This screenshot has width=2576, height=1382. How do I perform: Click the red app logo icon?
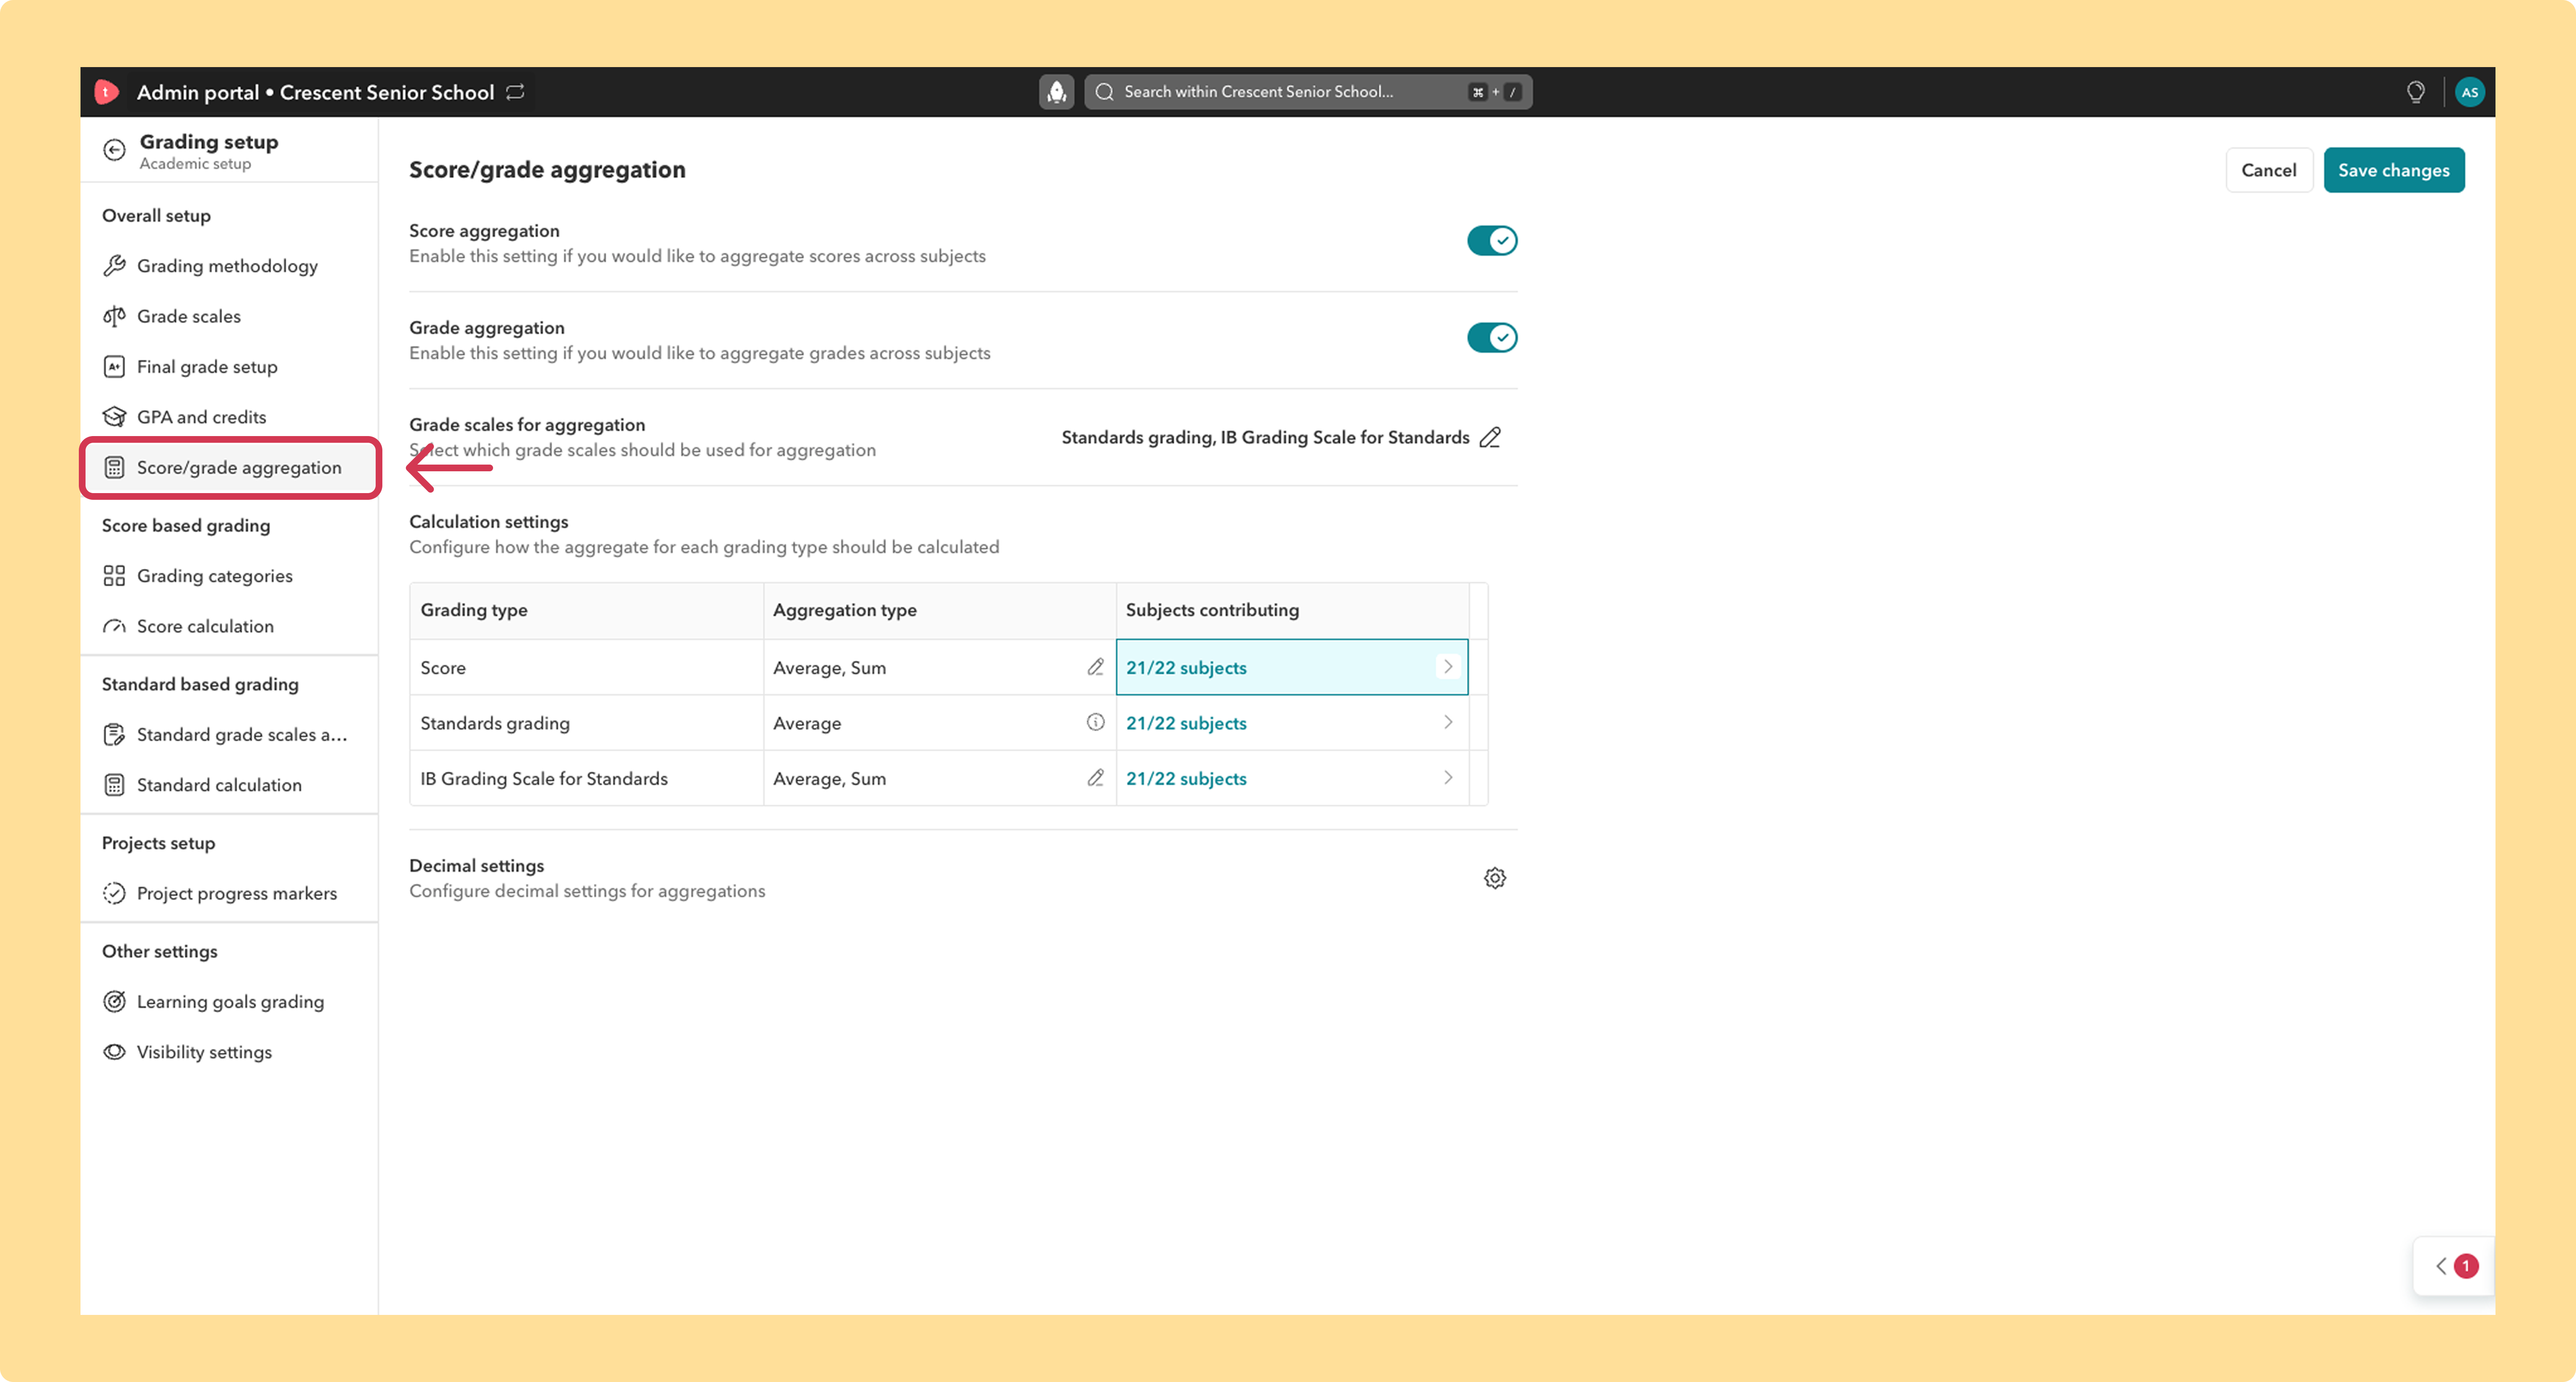pyautogui.click(x=106, y=92)
